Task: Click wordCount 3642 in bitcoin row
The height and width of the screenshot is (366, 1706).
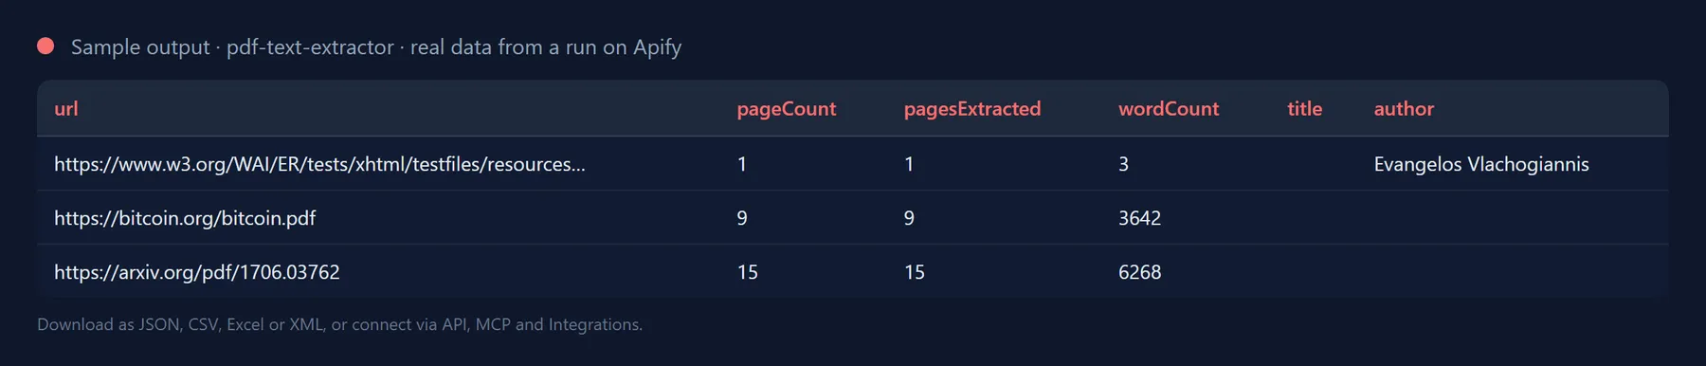Action: (x=1139, y=218)
